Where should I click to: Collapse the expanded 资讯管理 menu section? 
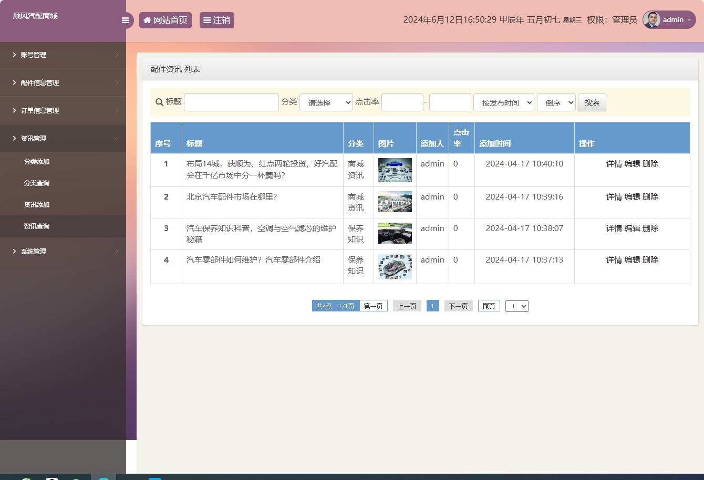(x=63, y=138)
